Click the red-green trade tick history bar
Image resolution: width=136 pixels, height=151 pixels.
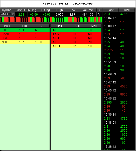click(51, 20)
